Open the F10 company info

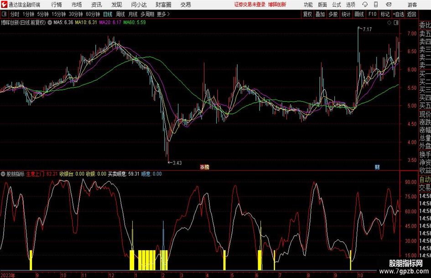click(x=372, y=14)
